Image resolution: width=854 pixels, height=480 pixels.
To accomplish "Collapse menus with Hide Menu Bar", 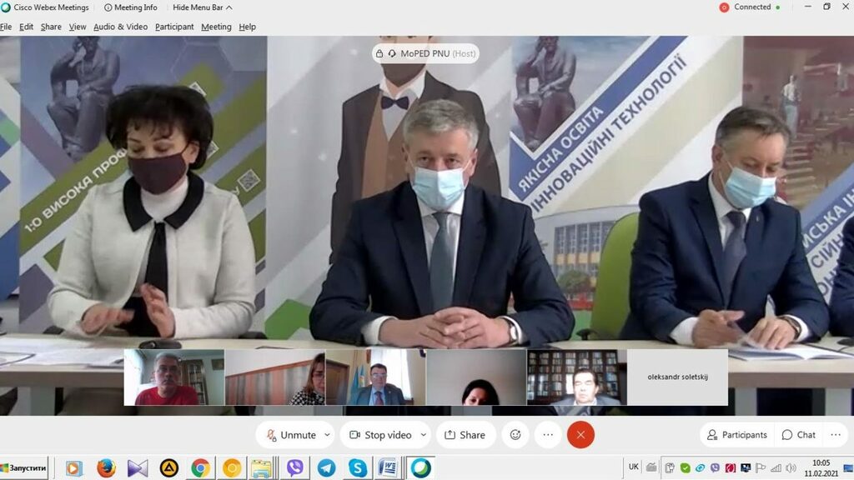I will 203,7.
